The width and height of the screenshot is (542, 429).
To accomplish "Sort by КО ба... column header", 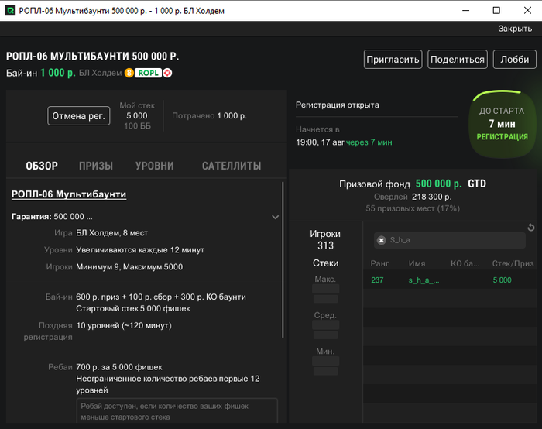I will (x=465, y=263).
